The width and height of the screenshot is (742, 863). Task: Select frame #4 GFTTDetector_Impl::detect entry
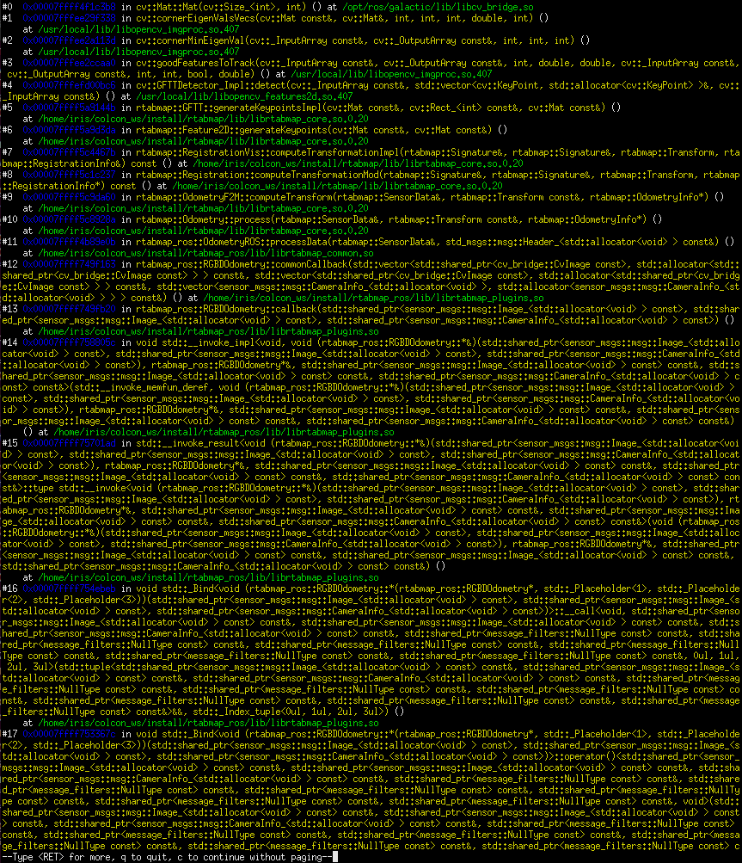(x=215, y=84)
